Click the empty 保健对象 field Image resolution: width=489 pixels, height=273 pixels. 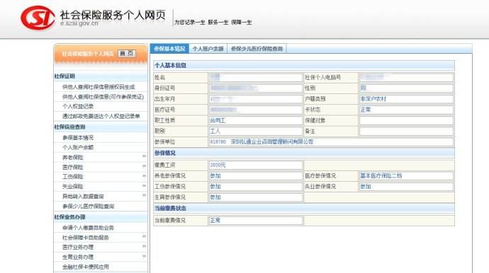[x=406, y=120]
